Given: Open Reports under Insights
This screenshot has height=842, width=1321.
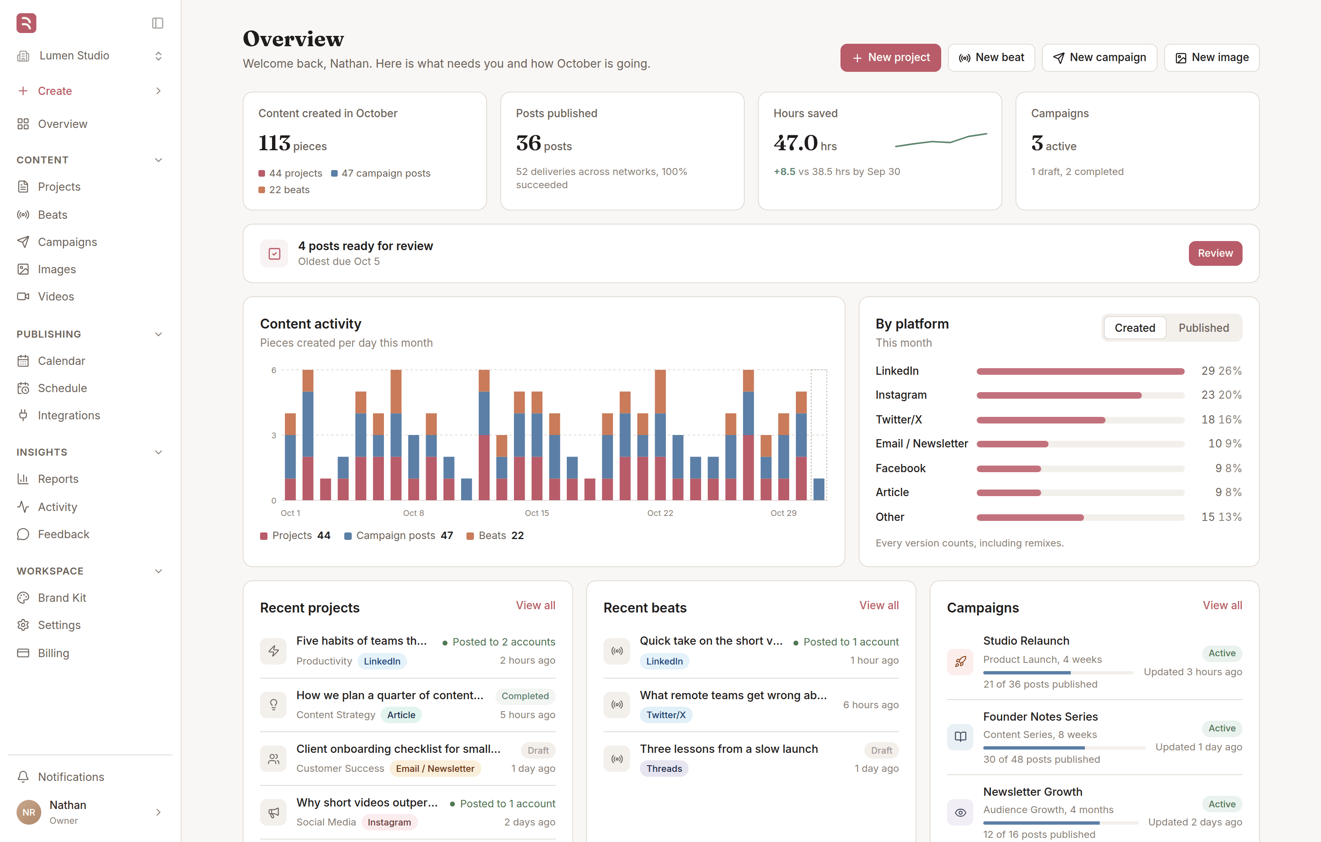Looking at the screenshot, I should (x=90, y=479).
